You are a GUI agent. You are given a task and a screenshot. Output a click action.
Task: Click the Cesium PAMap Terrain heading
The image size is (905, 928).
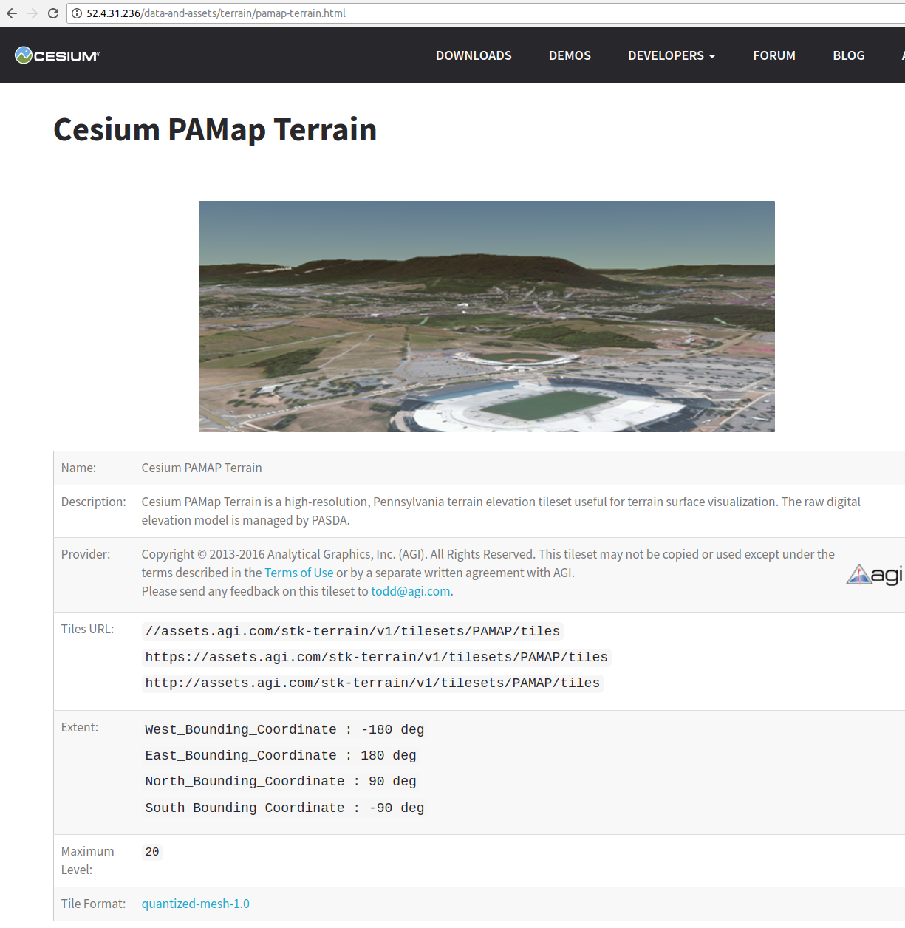pos(215,130)
